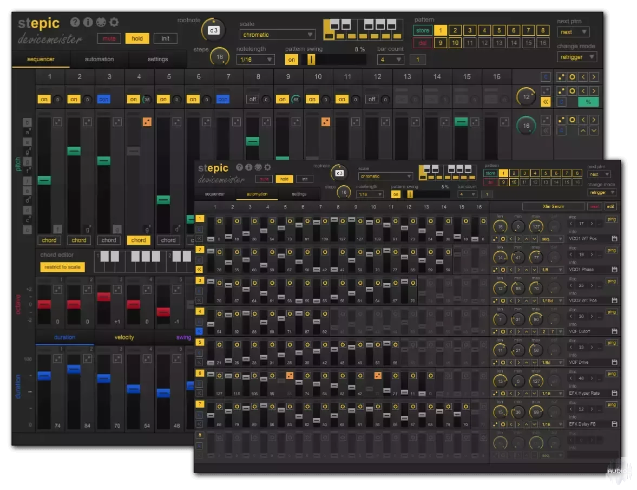Click the orange dice in automation lane 6 step 5

(x=290, y=375)
